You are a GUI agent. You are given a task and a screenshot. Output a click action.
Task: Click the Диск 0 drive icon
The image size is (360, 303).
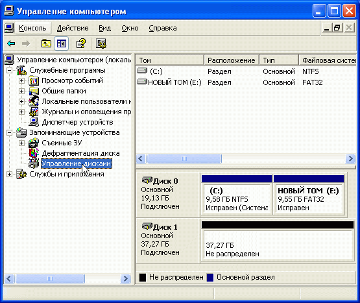[x=147, y=180]
